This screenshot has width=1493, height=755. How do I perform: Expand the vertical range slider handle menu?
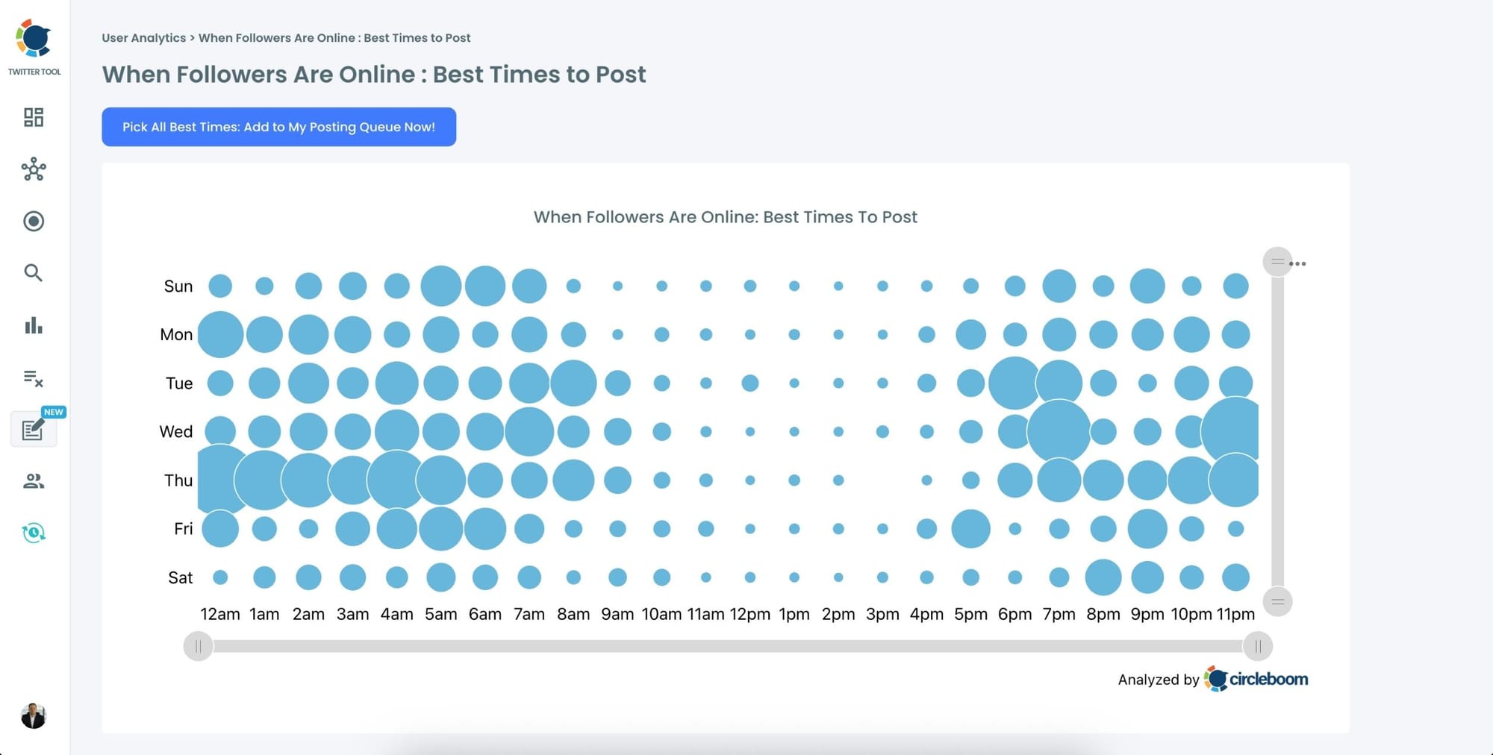click(x=1278, y=262)
